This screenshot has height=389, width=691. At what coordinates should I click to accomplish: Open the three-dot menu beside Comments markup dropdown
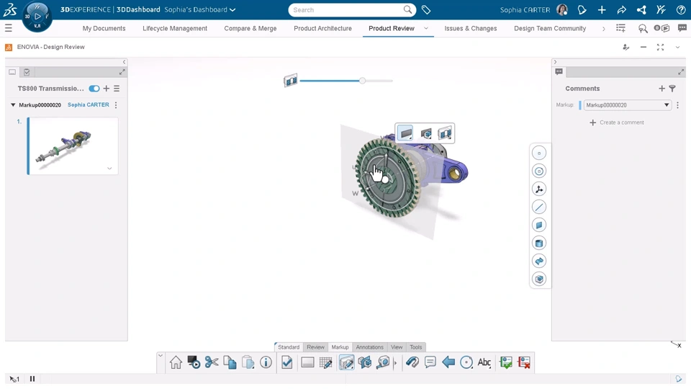(x=678, y=105)
